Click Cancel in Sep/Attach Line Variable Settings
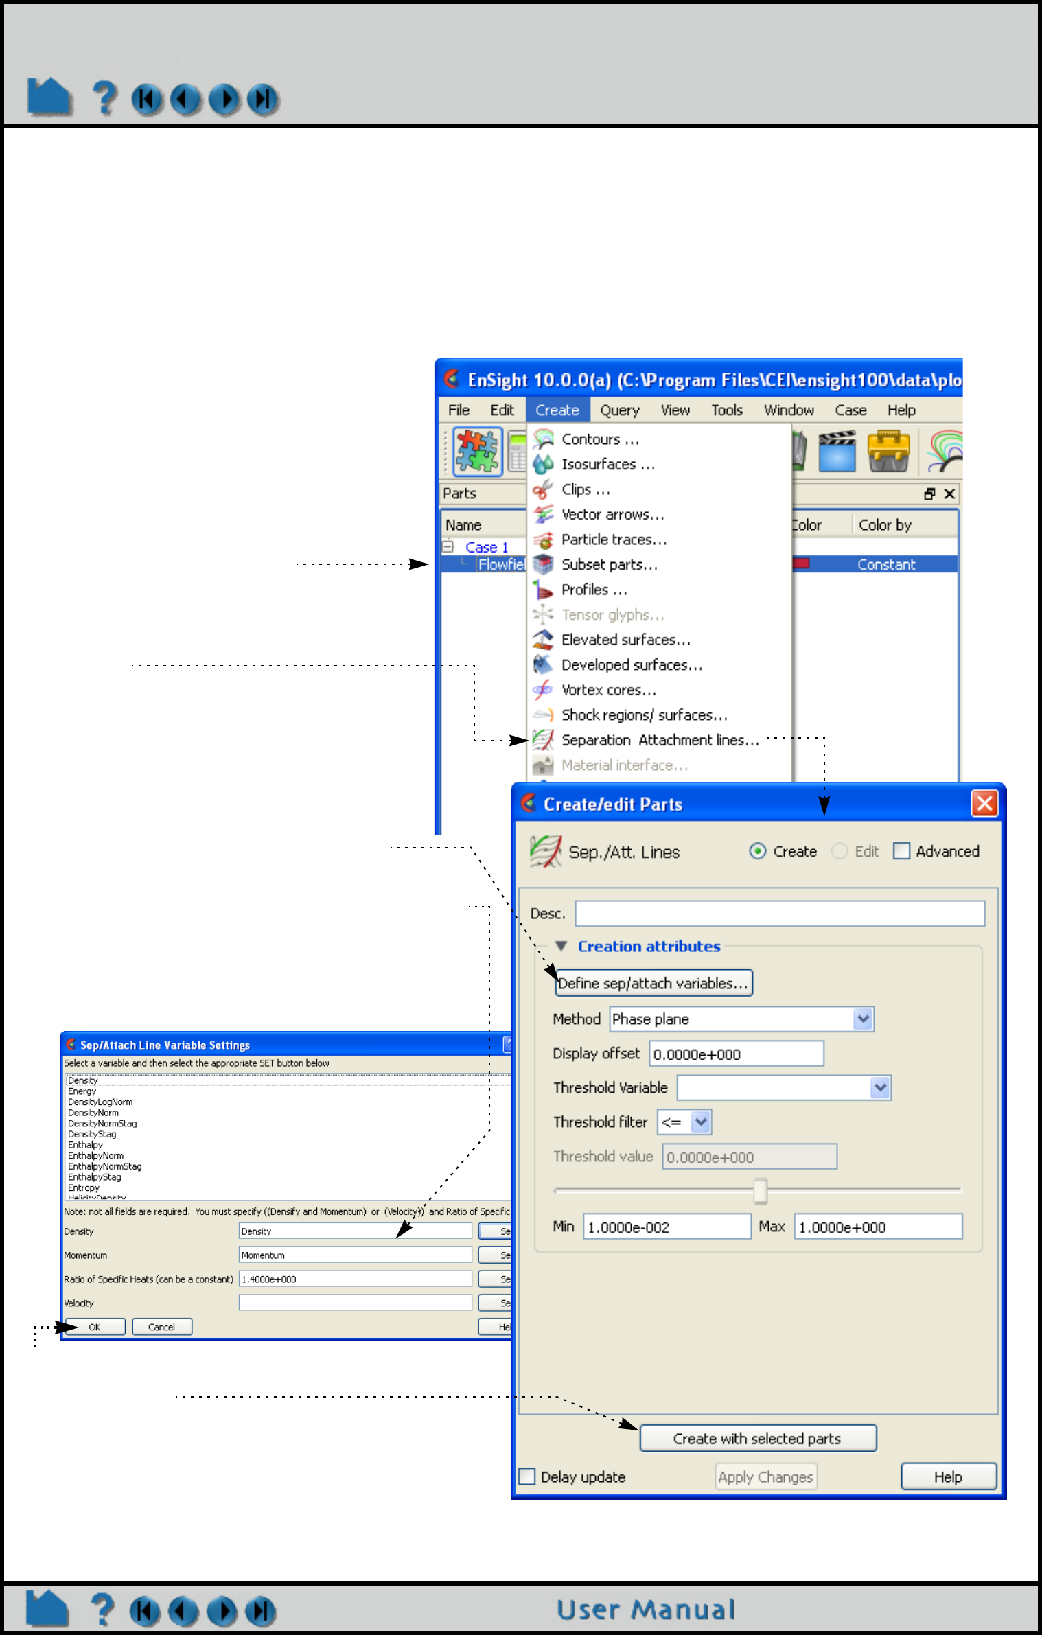The image size is (1042, 1635). pyautogui.click(x=162, y=1327)
